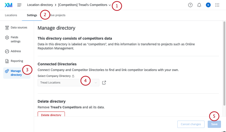Click the Delete directory button

[x=51, y=115]
